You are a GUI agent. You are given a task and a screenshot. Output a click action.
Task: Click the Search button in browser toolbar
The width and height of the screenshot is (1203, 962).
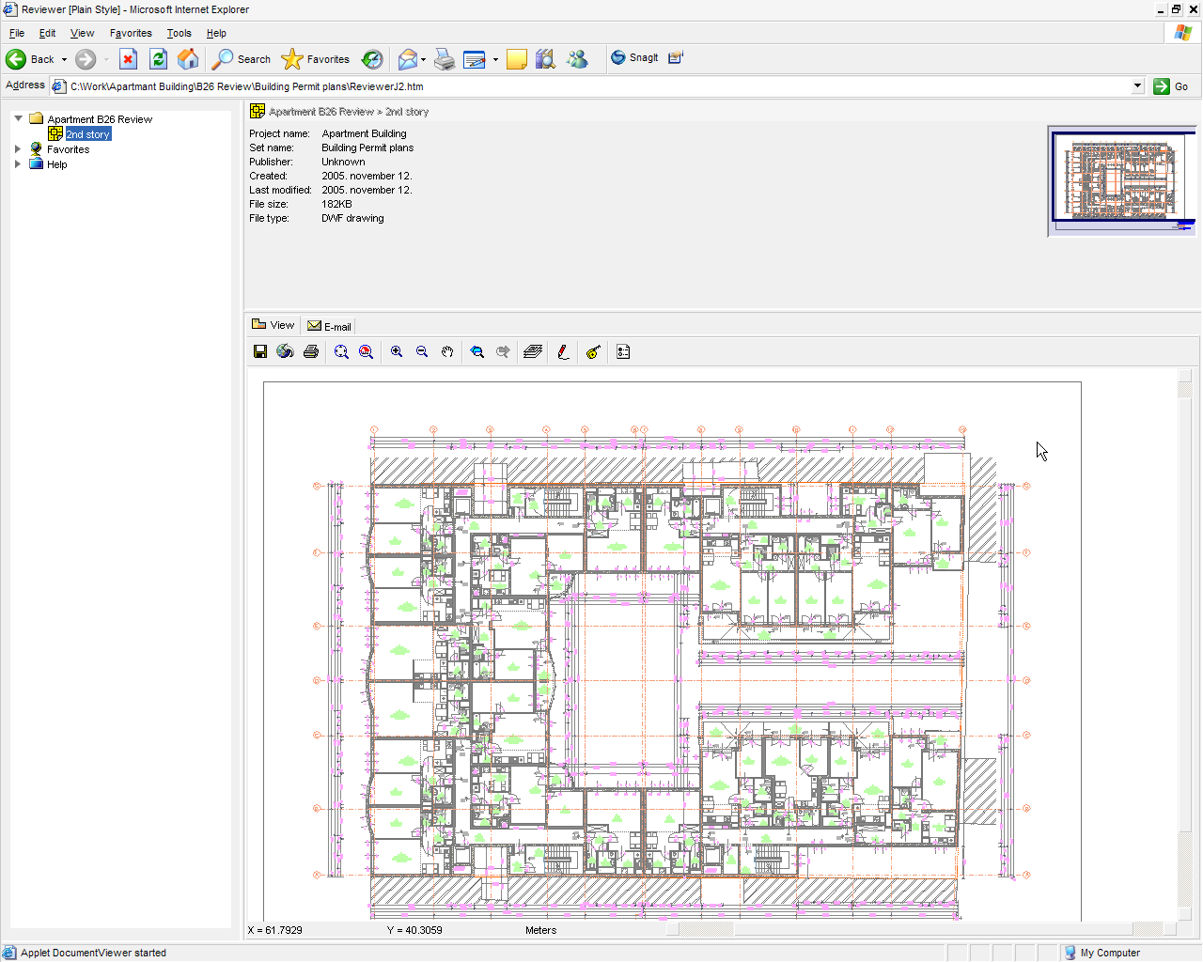coord(242,59)
